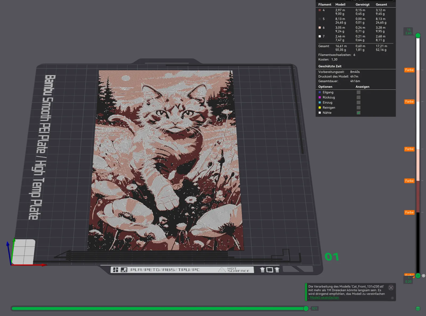
Task: Click the bottom layer value box showing 0,20
Action: click(x=408, y=280)
